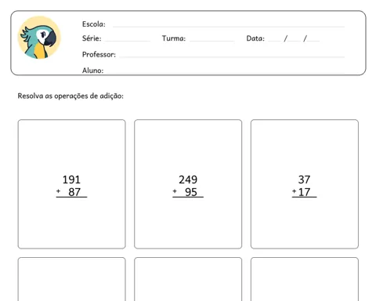Select the Série blank field
Image resolution: width=376 pixels, height=301 pixels.
[x=128, y=41]
